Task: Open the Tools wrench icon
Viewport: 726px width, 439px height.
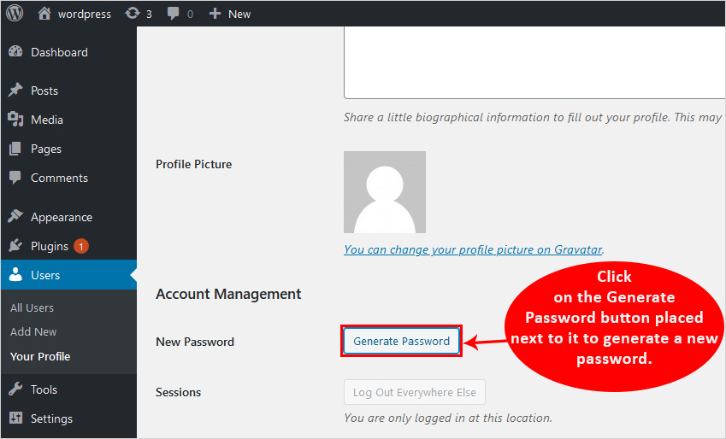Action: coord(15,389)
